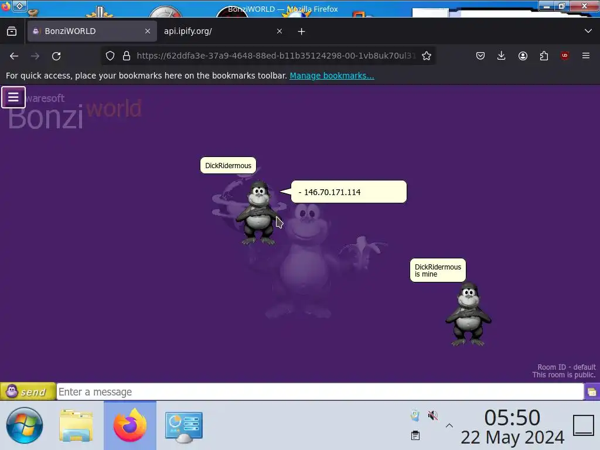
Task: Open the Extensions puzzle icon
Action: click(x=544, y=56)
